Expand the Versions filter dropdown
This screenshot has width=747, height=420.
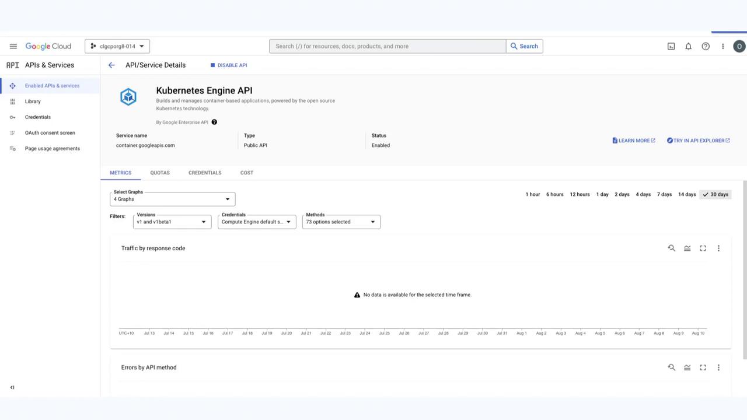click(x=172, y=222)
